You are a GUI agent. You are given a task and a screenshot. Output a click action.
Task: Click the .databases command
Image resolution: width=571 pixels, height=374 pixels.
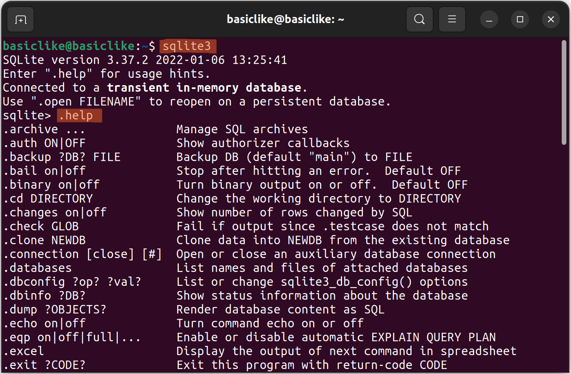click(37, 268)
